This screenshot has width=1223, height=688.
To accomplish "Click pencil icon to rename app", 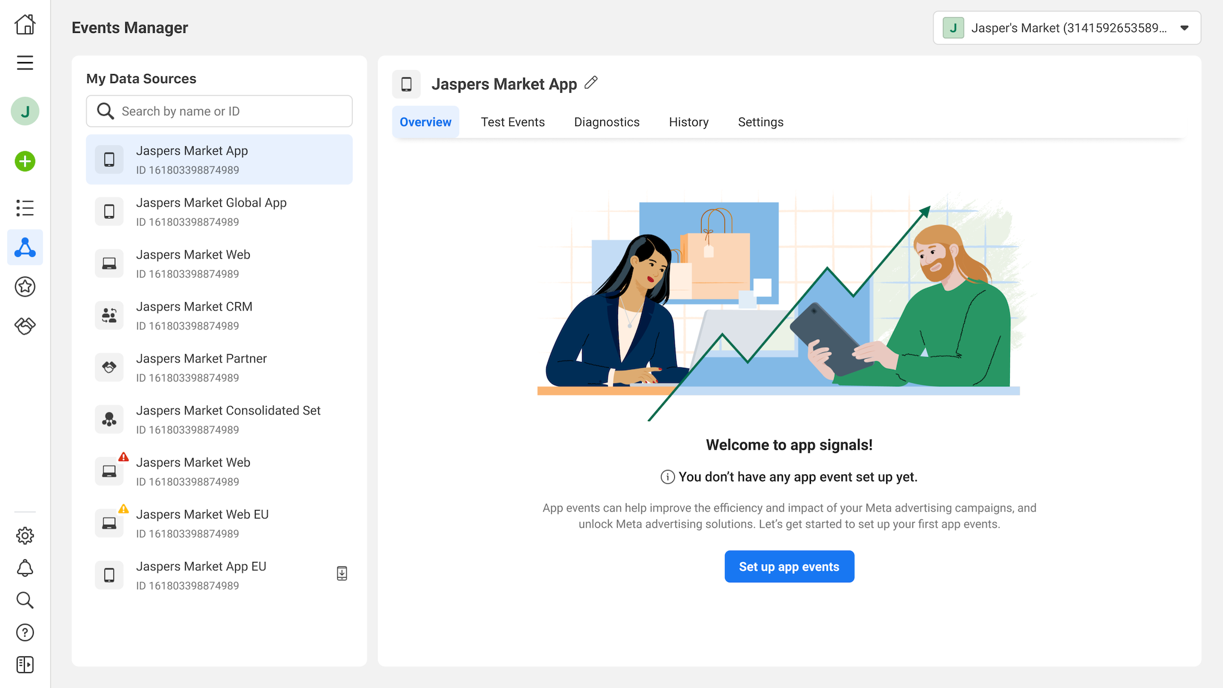I will coord(591,83).
